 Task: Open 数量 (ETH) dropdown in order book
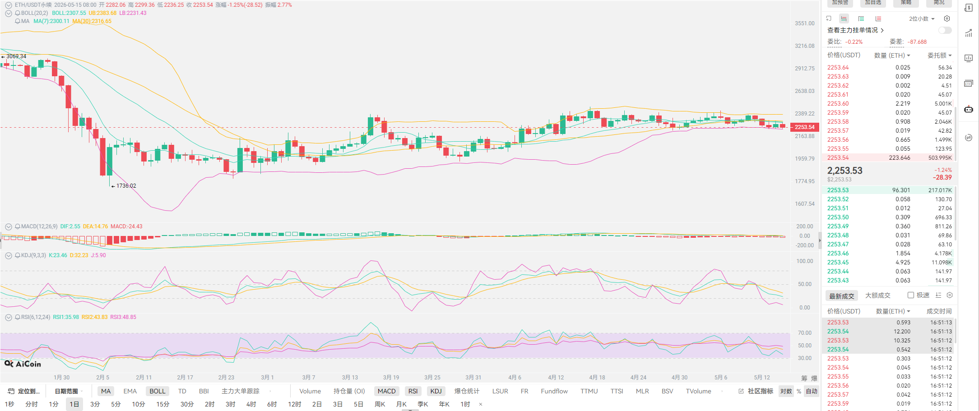coord(892,55)
